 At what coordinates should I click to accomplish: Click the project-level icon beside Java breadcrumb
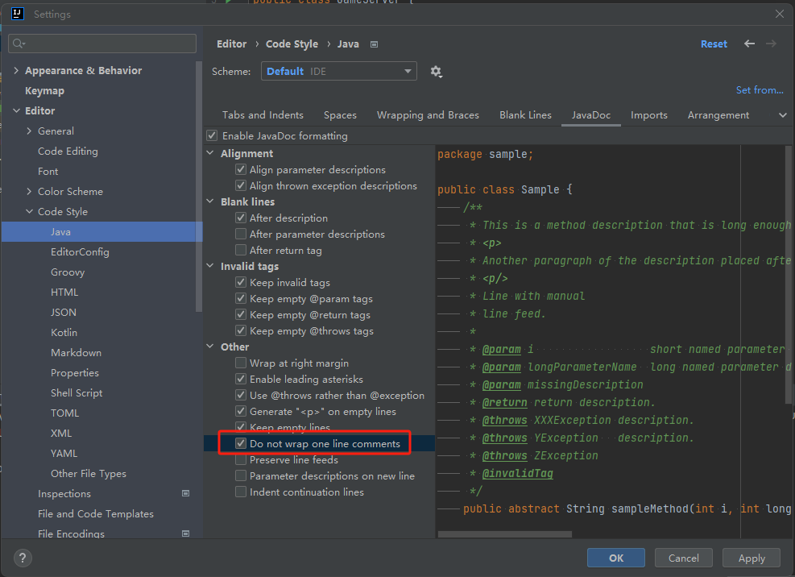[374, 44]
